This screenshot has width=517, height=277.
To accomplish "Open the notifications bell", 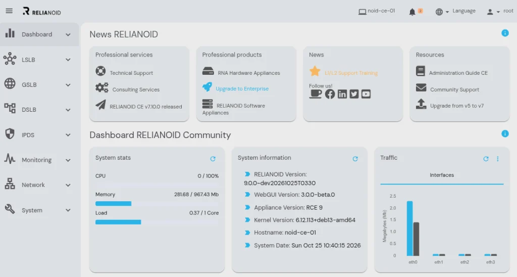I will (412, 12).
